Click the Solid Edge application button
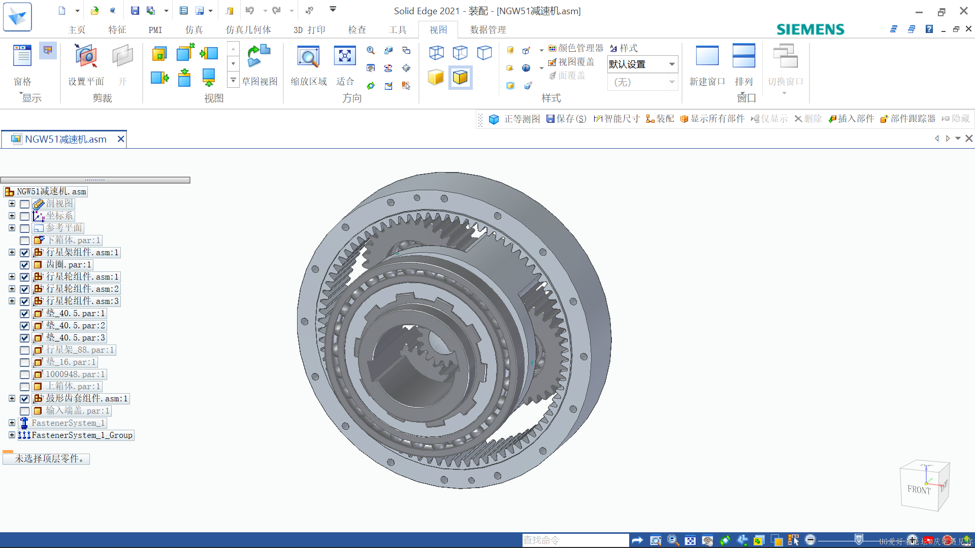This screenshot has height=548, width=975. click(x=17, y=17)
